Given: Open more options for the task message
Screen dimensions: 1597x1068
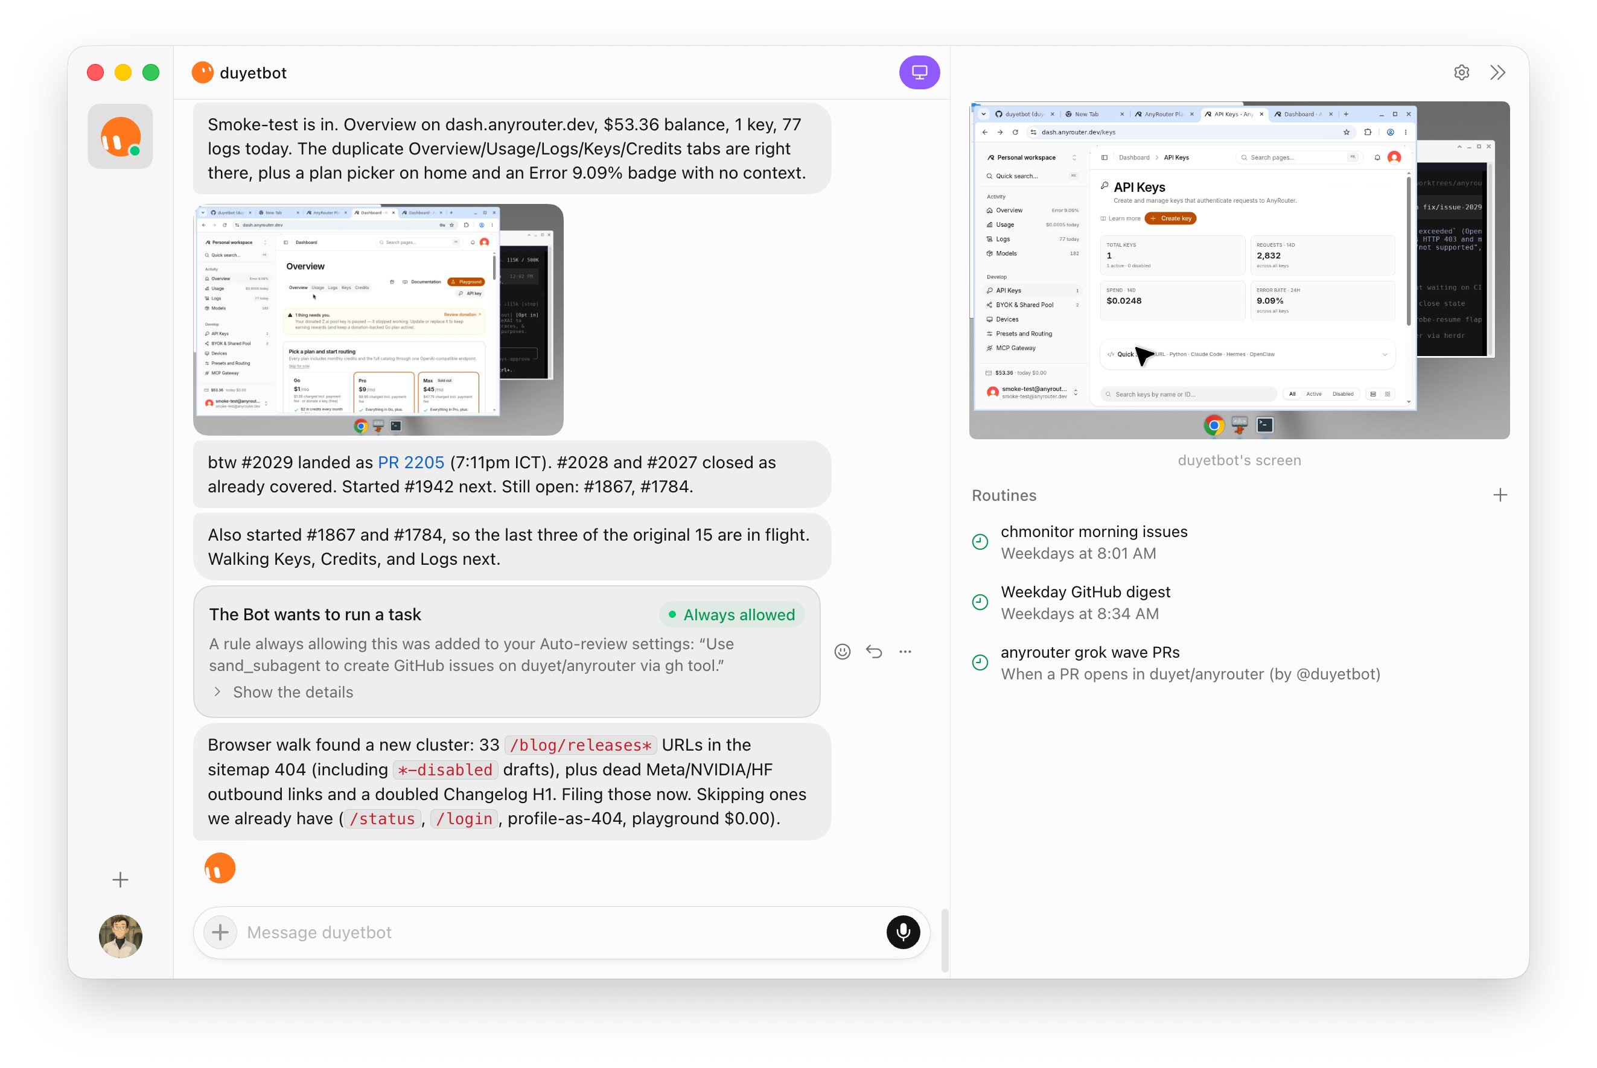Looking at the screenshot, I should [905, 652].
